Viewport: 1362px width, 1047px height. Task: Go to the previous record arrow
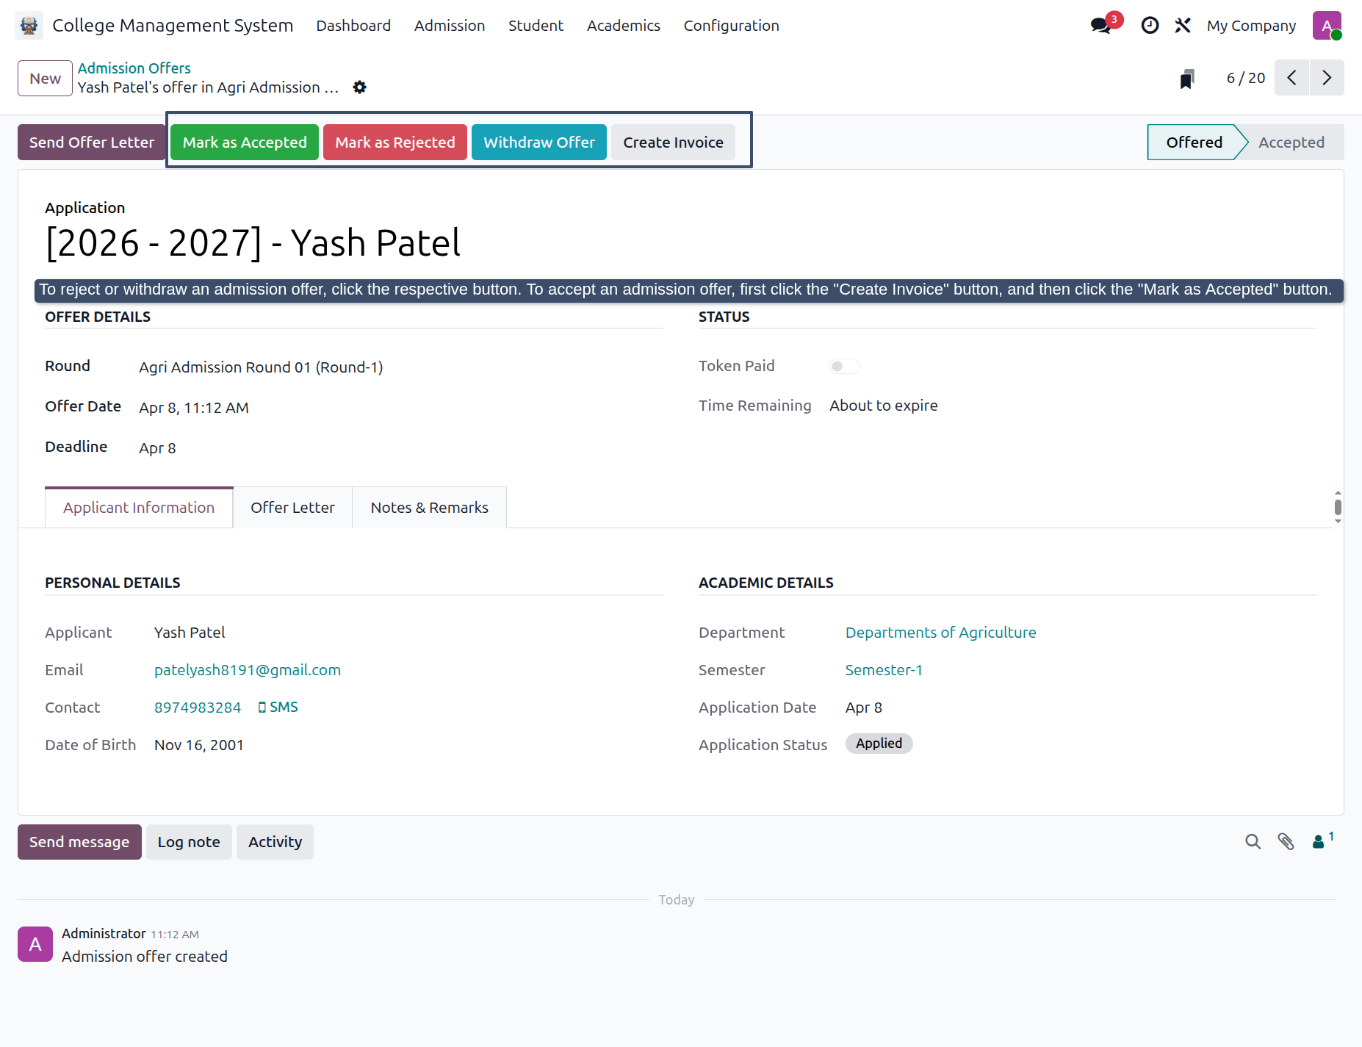pos(1291,78)
